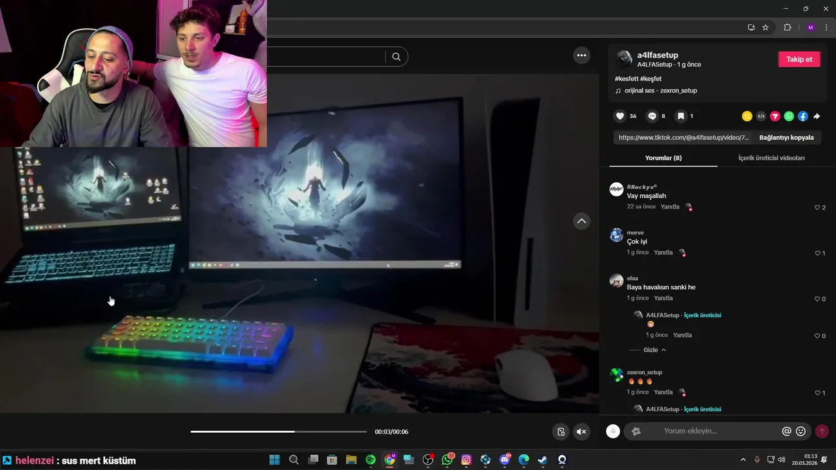Viewport: 836px width, 470px height.
Task: Mention a user with the @ icon
Action: (x=786, y=431)
